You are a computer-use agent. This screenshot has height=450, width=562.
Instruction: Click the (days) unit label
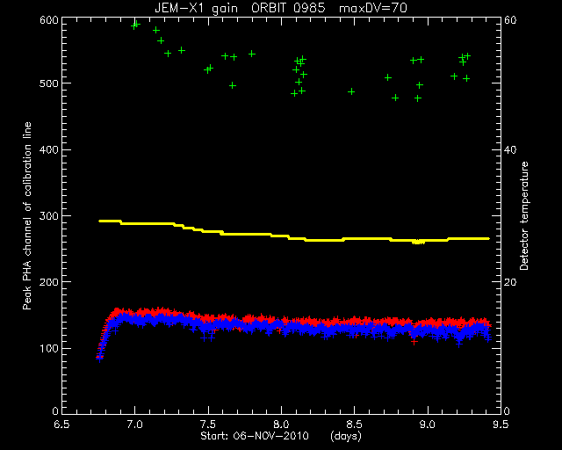[x=345, y=436]
